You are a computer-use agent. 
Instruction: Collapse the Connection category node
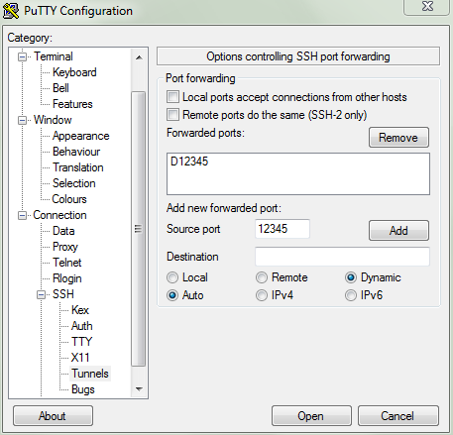(22, 215)
